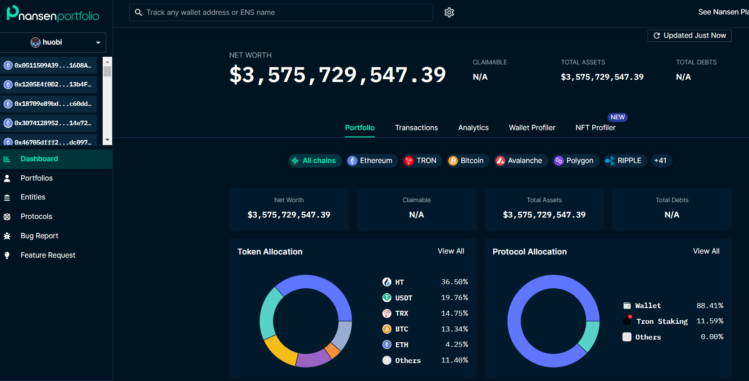Expand the +41 more chains chip
Screen dimensions: 749x381
(661, 161)
